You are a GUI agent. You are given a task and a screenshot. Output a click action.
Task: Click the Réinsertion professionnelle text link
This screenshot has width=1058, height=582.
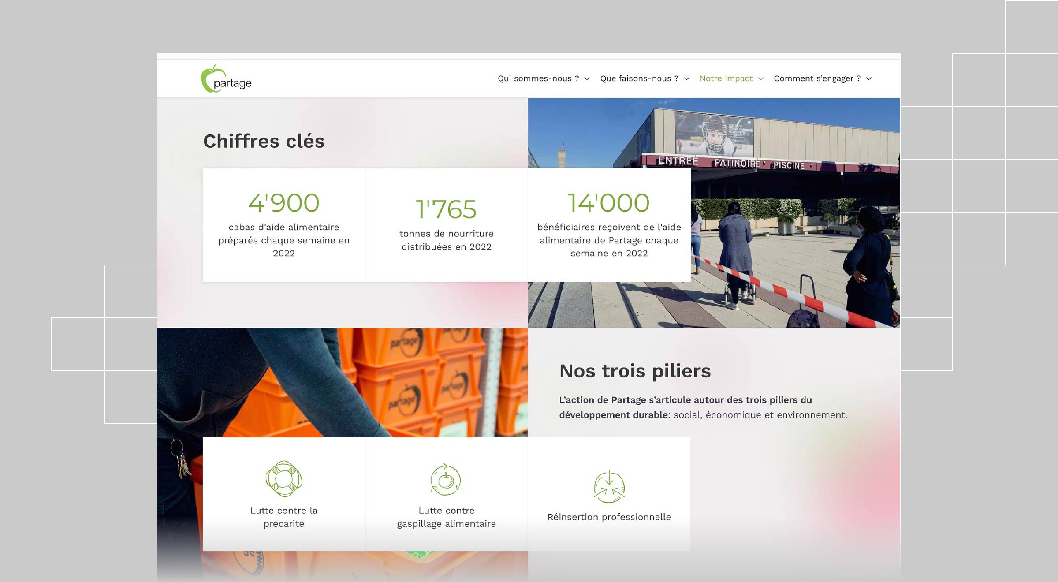[x=609, y=517]
